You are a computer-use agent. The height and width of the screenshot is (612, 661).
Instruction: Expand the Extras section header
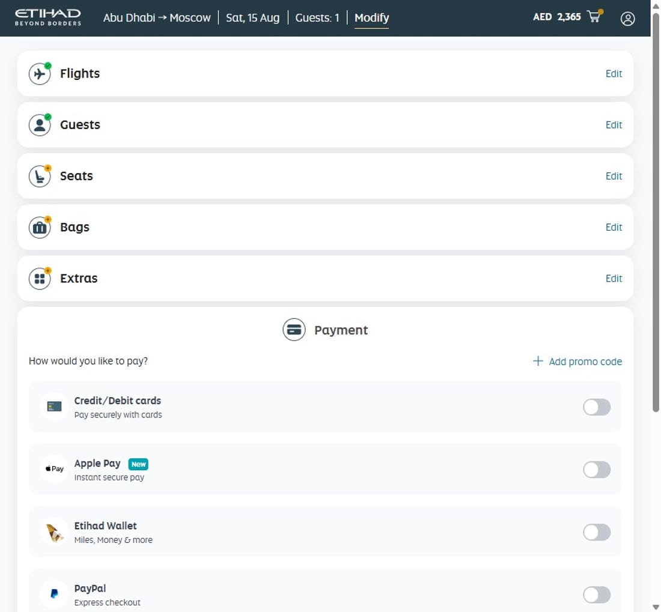(x=325, y=279)
